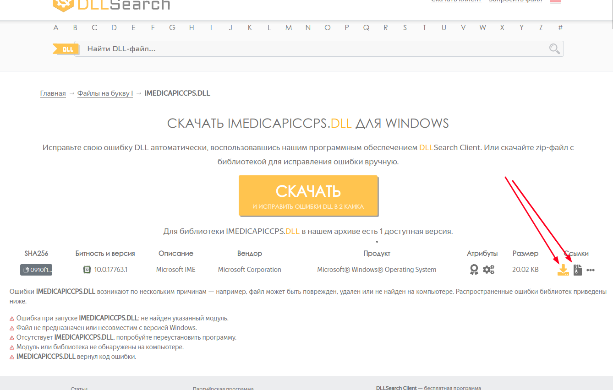Screen dimensions: 613x390
Task: Choose letter Y in the alphabet bar
Action: tap(521, 27)
